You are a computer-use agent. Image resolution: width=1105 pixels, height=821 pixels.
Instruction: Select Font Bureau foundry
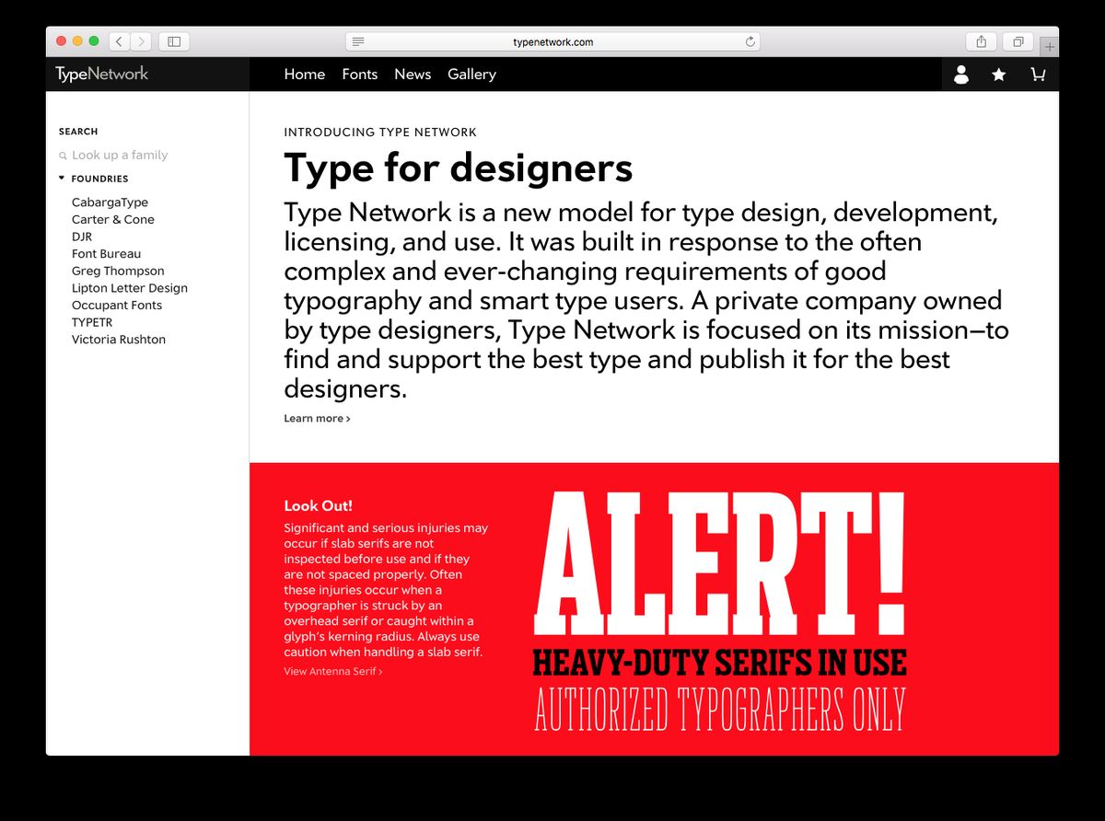(x=106, y=254)
